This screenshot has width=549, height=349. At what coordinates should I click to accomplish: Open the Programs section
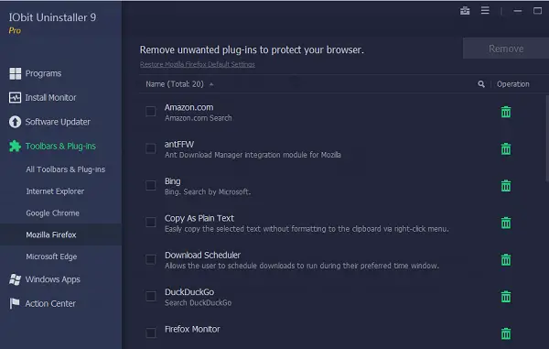coord(43,73)
